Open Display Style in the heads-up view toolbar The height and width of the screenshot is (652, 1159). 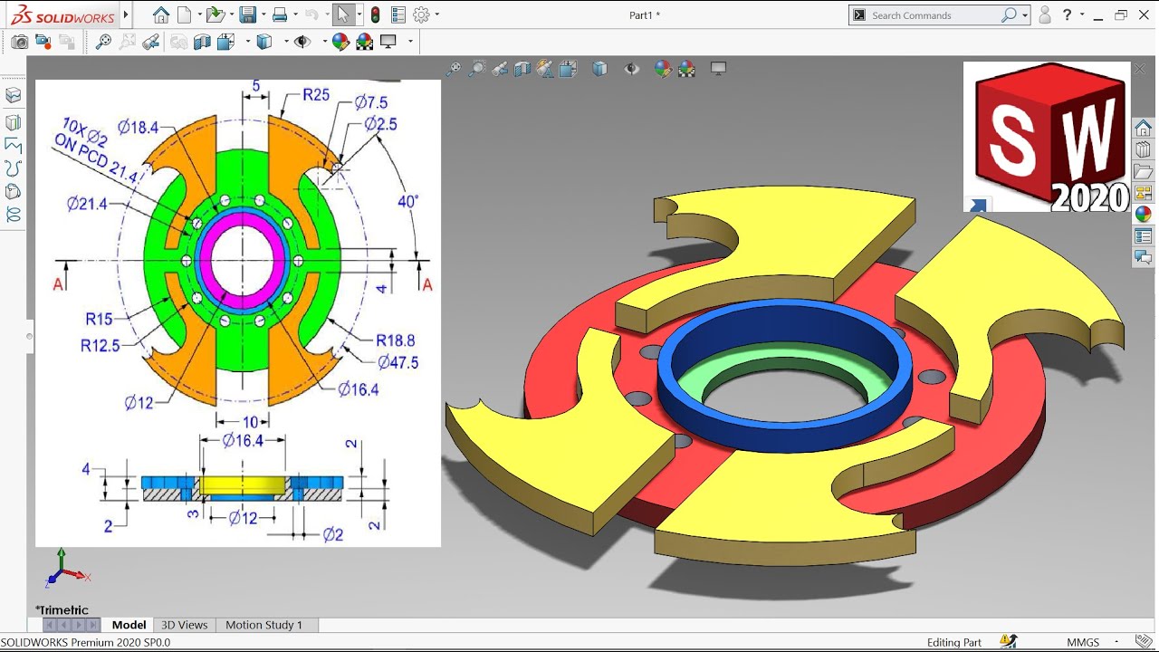point(599,69)
